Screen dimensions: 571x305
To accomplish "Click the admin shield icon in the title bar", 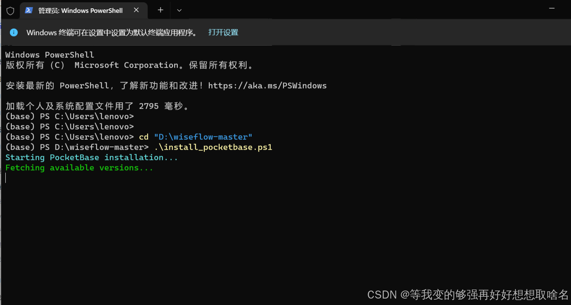I will point(10,10).
